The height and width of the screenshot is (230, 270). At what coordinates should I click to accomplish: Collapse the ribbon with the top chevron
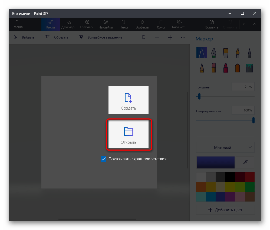255,24
